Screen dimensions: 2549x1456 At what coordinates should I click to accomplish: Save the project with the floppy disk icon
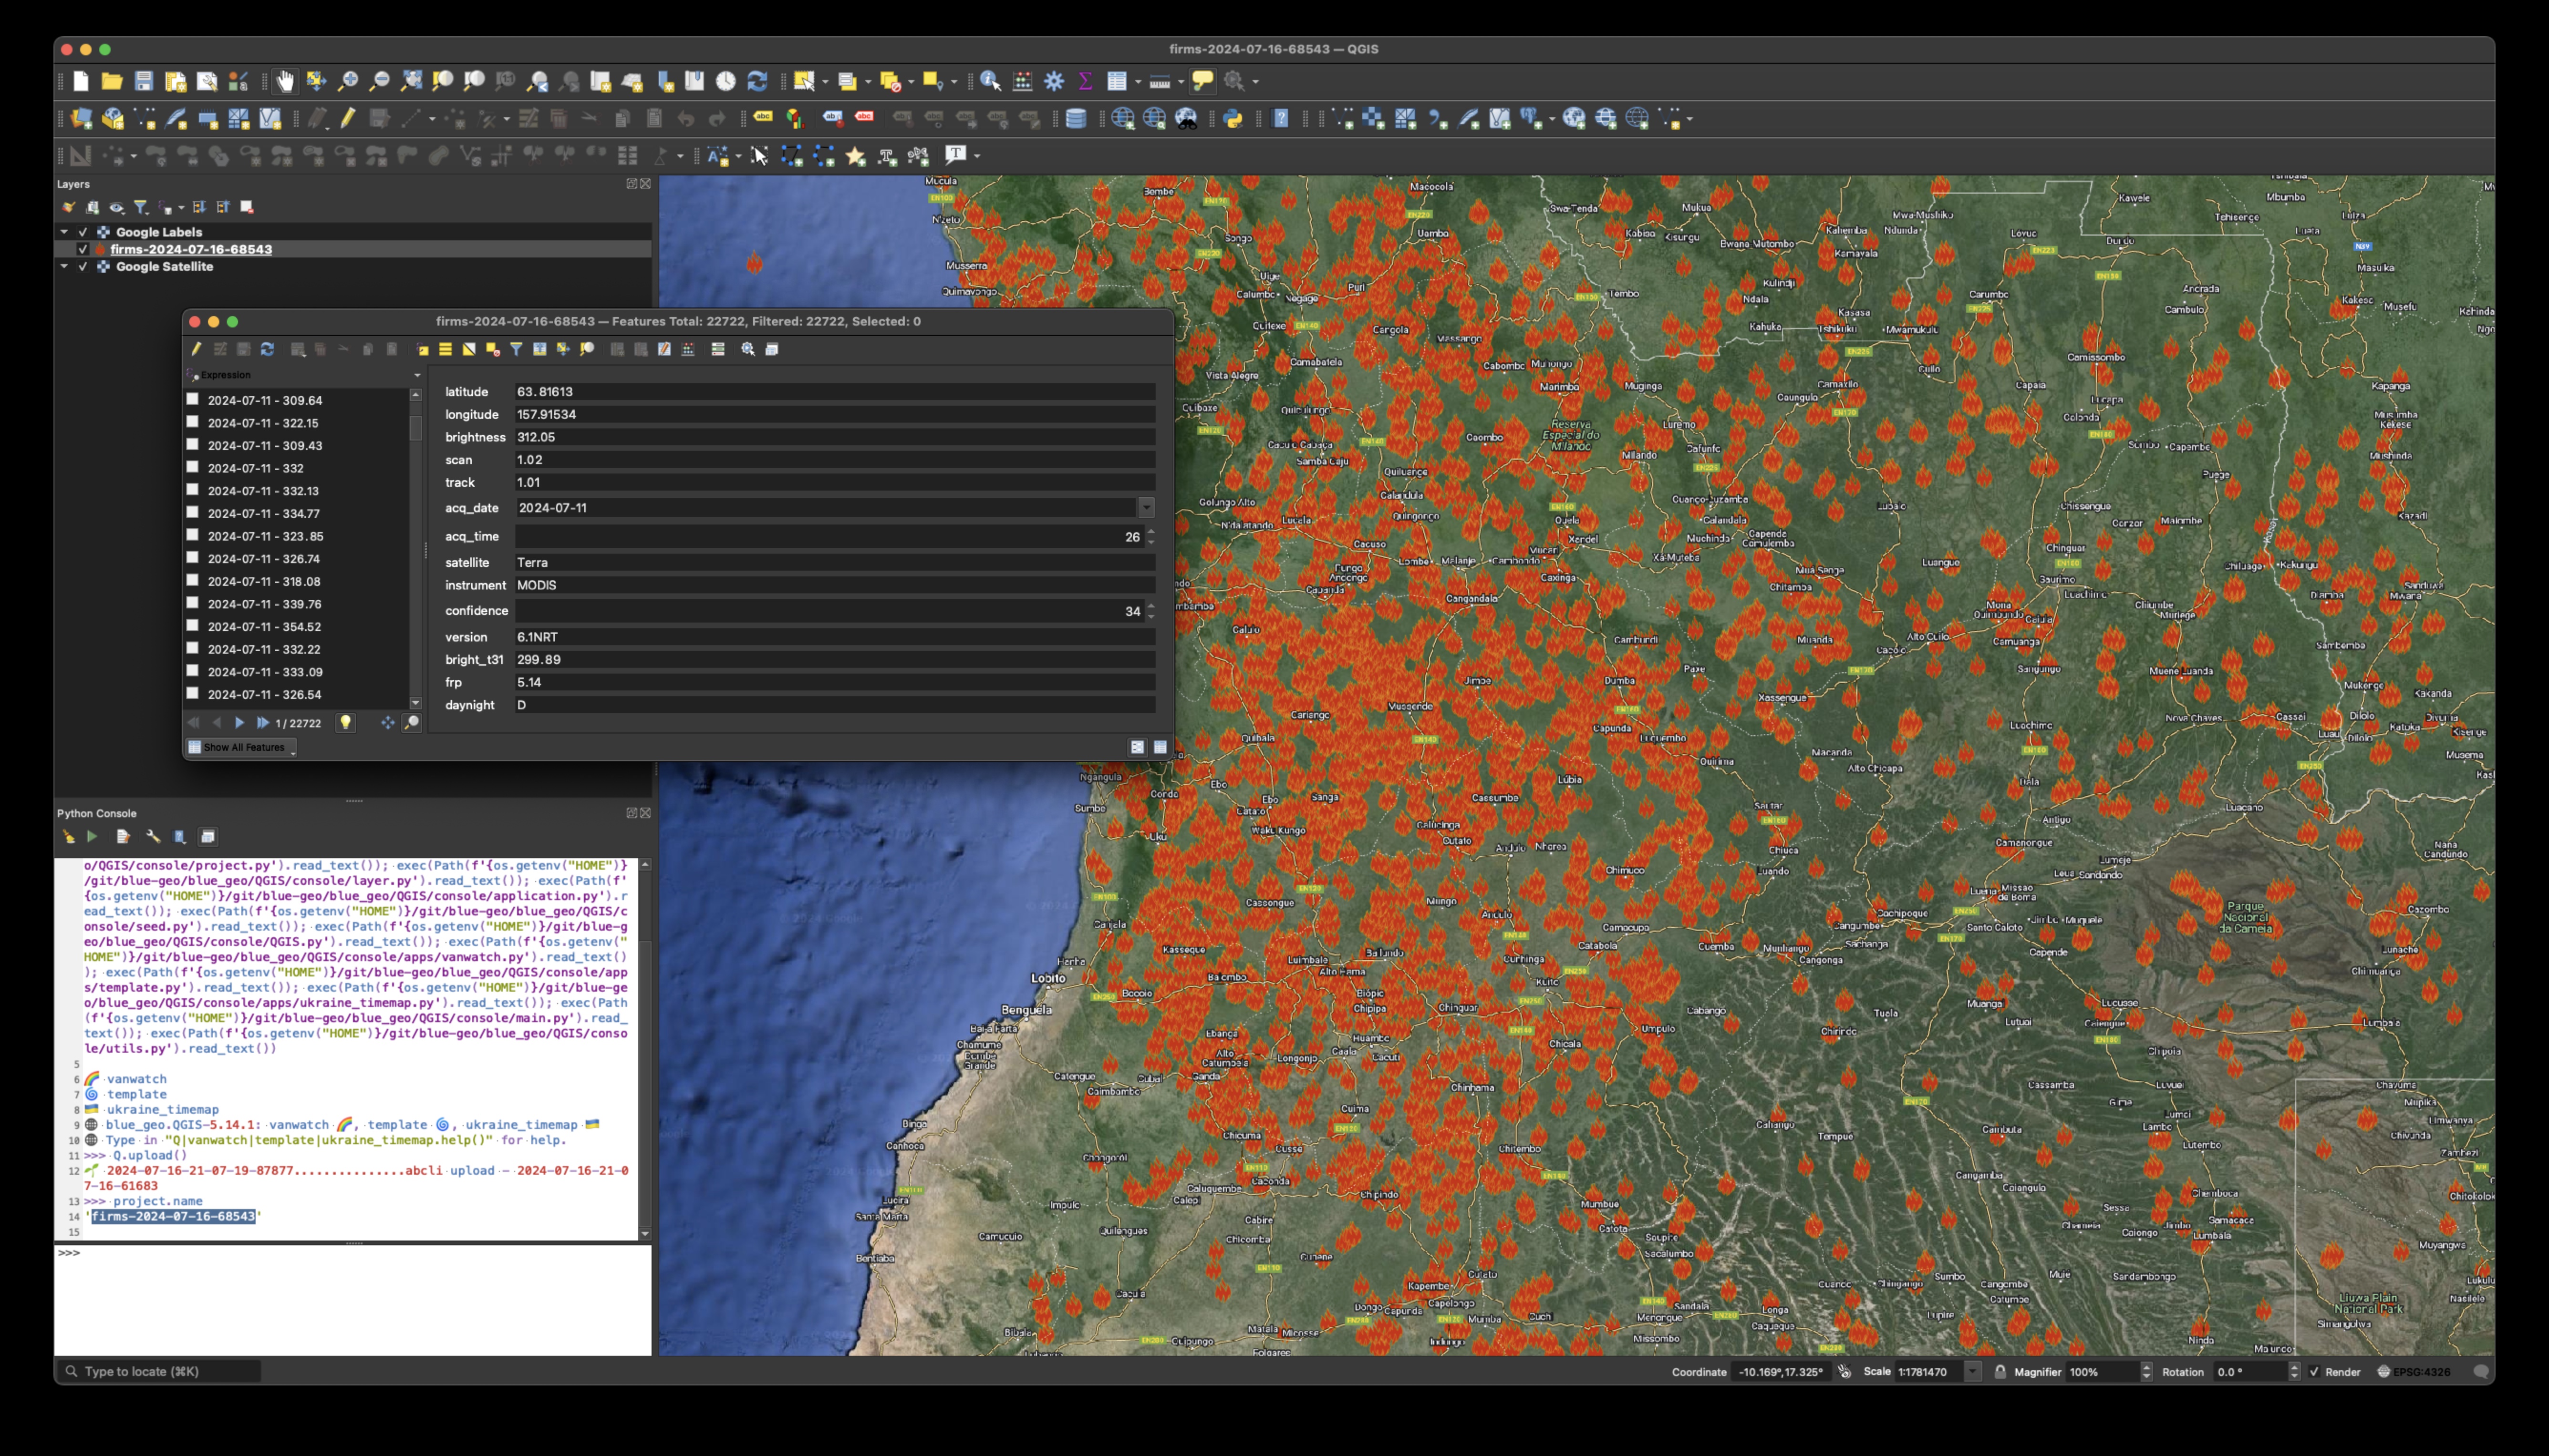[x=144, y=81]
